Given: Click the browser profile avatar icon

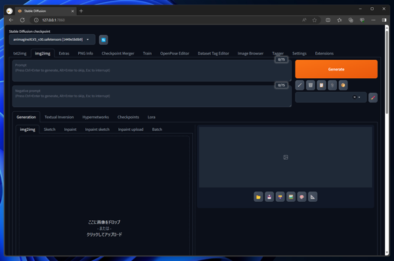Looking at the screenshot, I should tap(10, 11).
